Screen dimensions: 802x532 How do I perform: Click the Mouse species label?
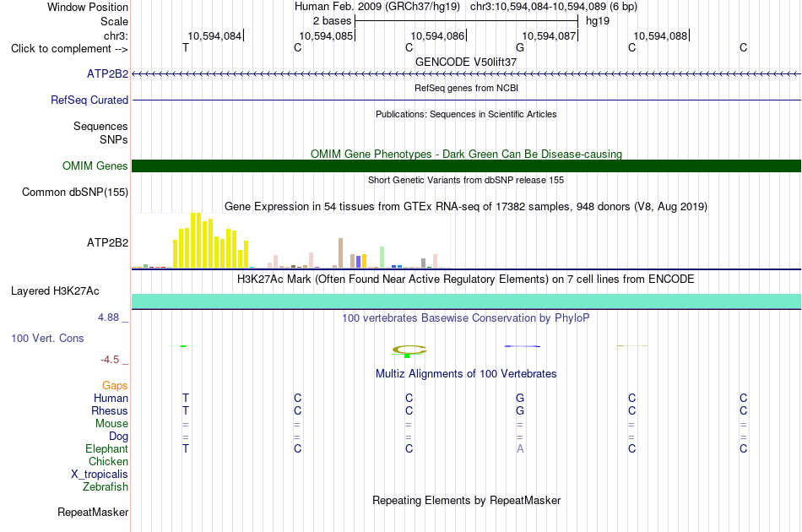pos(111,424)
